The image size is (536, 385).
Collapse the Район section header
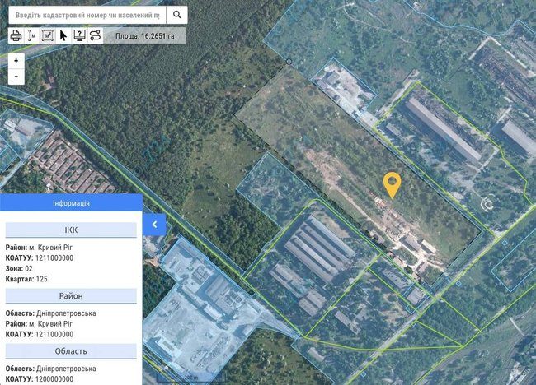[x=71, y=296]
